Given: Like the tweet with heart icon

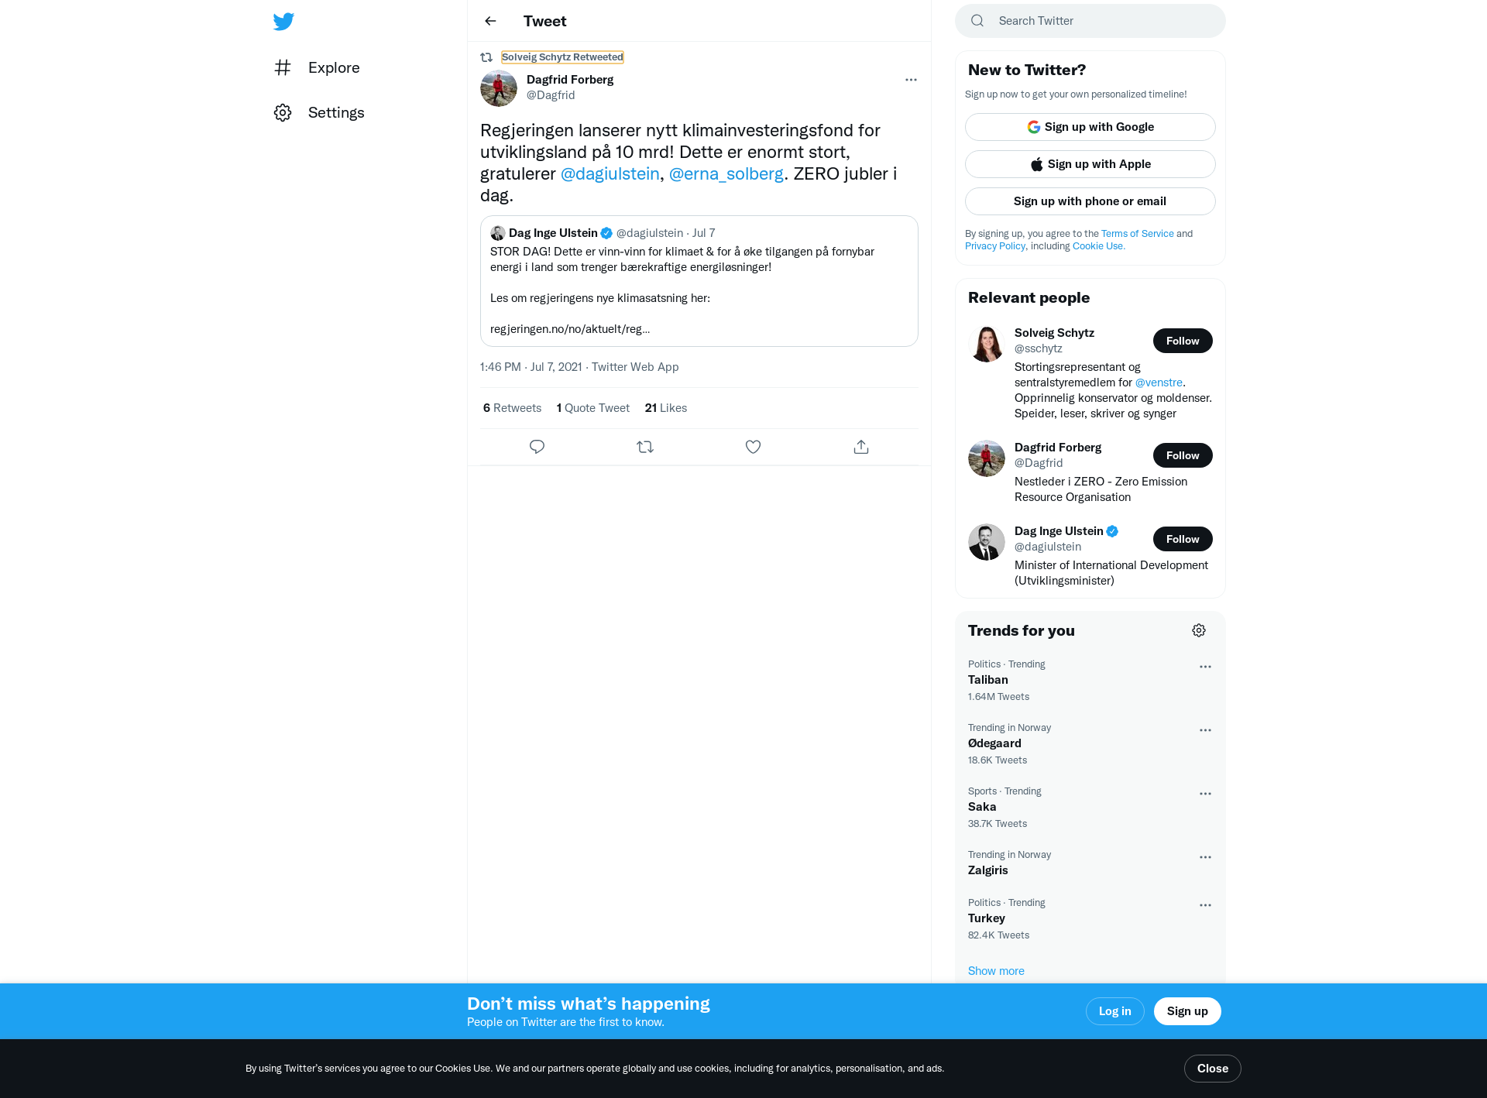Looking at the screenshot, I should 753,447.
